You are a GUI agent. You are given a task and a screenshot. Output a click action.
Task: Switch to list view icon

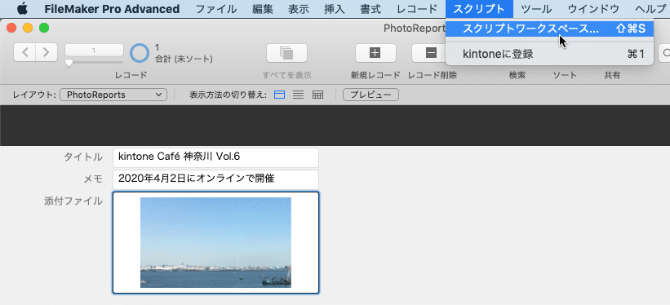[298, 95]
